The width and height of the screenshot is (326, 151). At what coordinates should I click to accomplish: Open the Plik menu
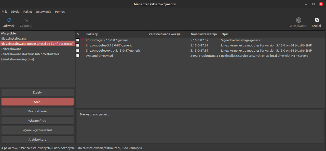pos(4,12)
